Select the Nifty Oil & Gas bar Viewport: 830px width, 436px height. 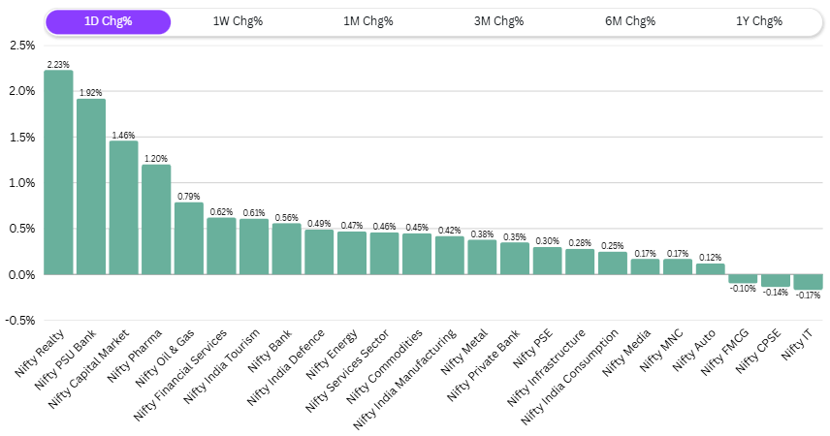coord(189,238)
